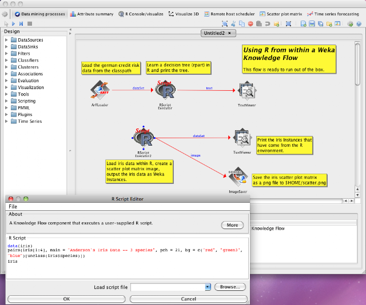This screenshot has width=366, height=305.
Task: Expand Clusterers folder
Action: point(6,67)
